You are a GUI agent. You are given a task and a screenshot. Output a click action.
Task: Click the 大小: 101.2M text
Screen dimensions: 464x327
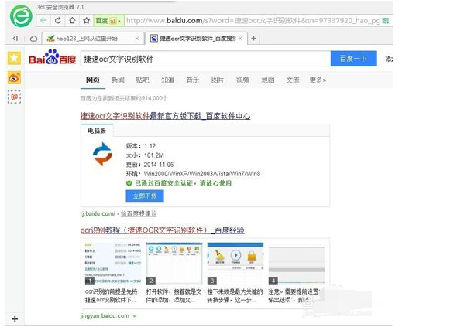pos(145,155)
